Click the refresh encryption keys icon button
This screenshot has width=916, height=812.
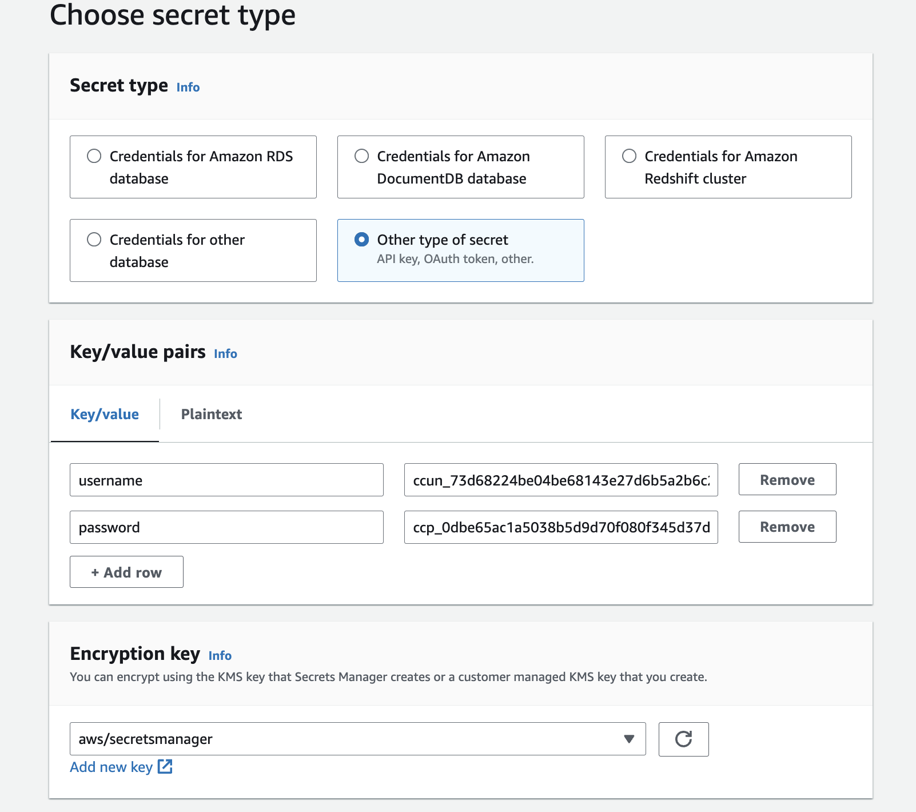point(683,739)
